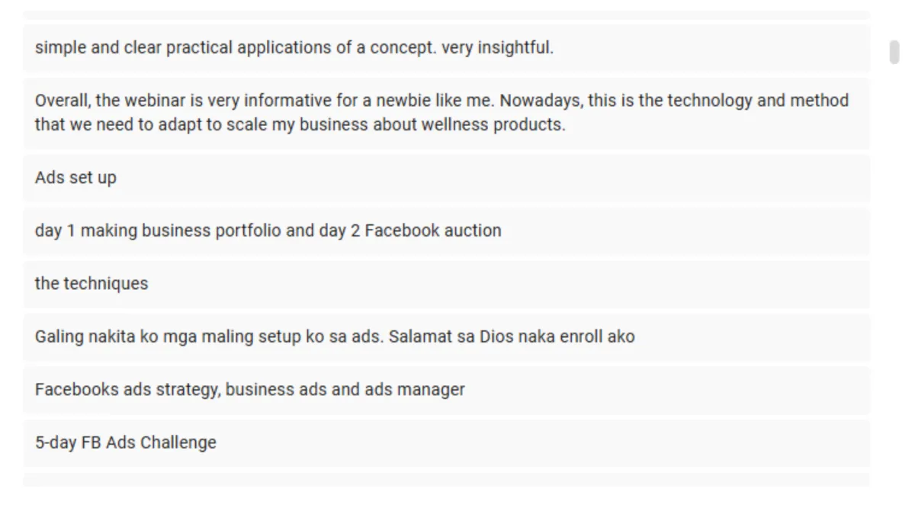Select the "Facebooks ads strategy" response row
The image size is (915, 515).
(446, 390)
